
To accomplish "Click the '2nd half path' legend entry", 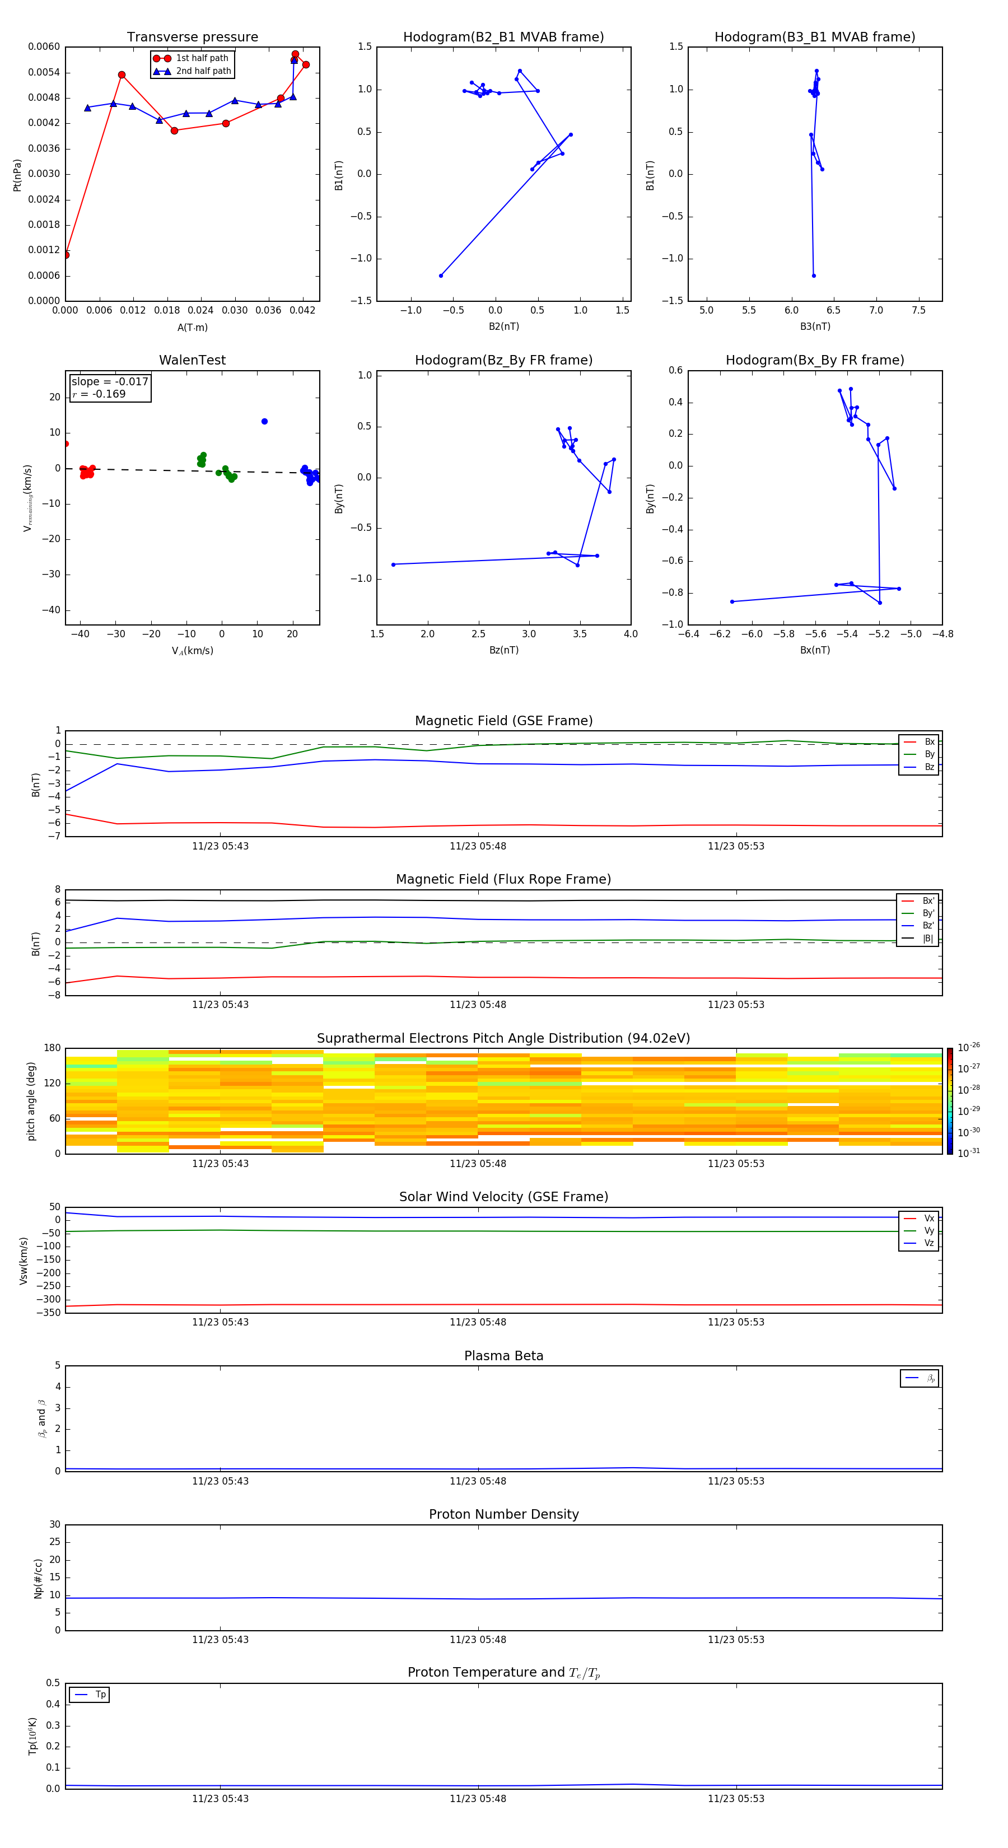I will pyautogui.click(x=192, y=71).
